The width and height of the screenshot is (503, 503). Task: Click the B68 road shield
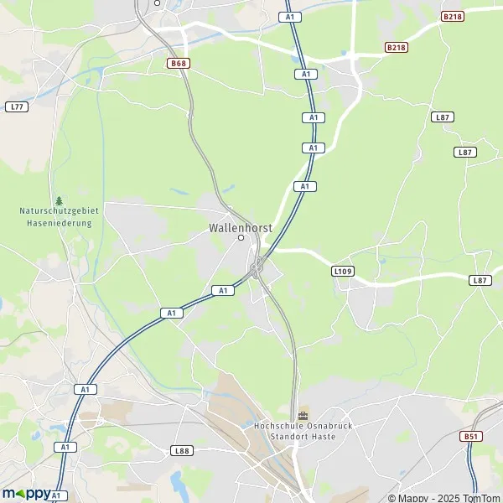(179, 63)
